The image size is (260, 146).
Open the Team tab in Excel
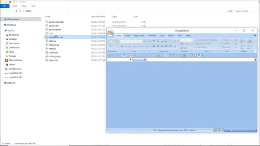[188, 36]
